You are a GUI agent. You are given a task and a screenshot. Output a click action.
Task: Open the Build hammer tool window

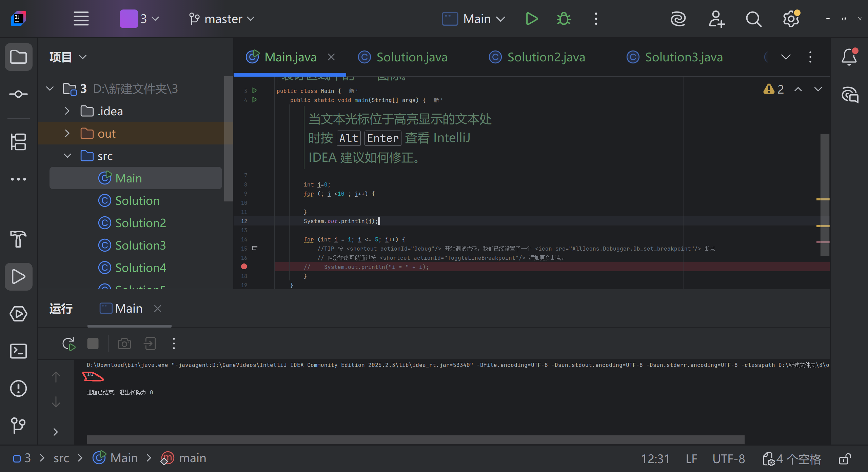tap(18, 239)
